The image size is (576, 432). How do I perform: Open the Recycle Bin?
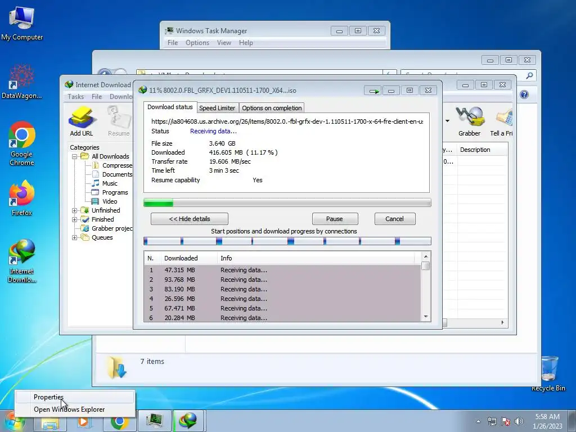[549, 373]
